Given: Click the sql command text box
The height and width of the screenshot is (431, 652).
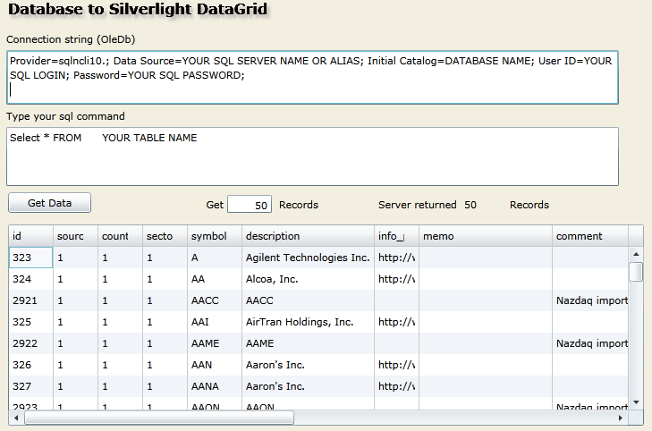Looking at the screenshot, I should click(x=312, y=156).
